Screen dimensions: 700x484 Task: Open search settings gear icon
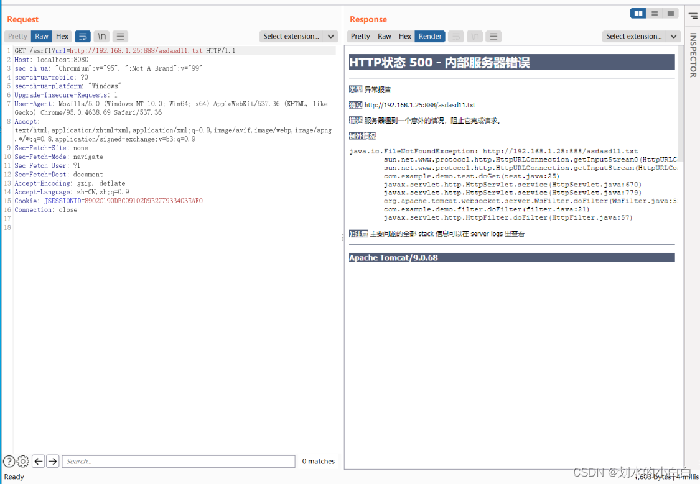click(x=23, y=461)
